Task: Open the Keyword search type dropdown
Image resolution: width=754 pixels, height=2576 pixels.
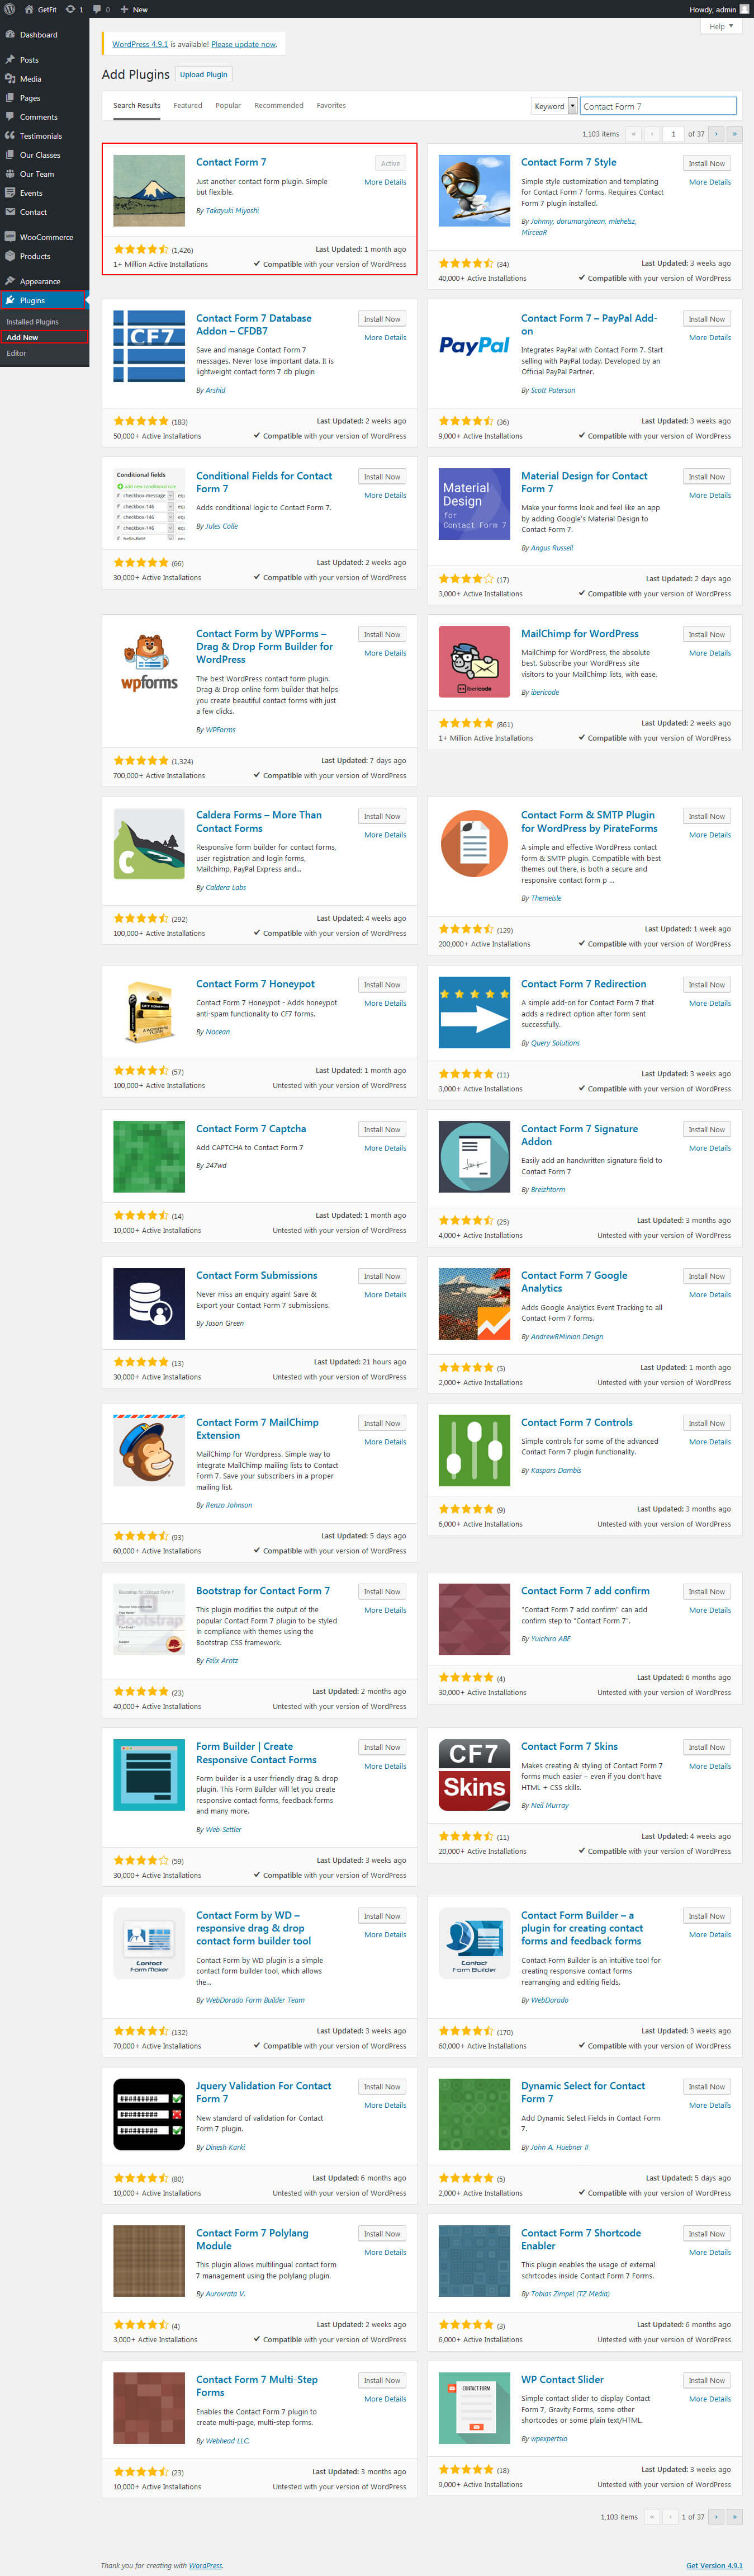Action: [554, 106]
